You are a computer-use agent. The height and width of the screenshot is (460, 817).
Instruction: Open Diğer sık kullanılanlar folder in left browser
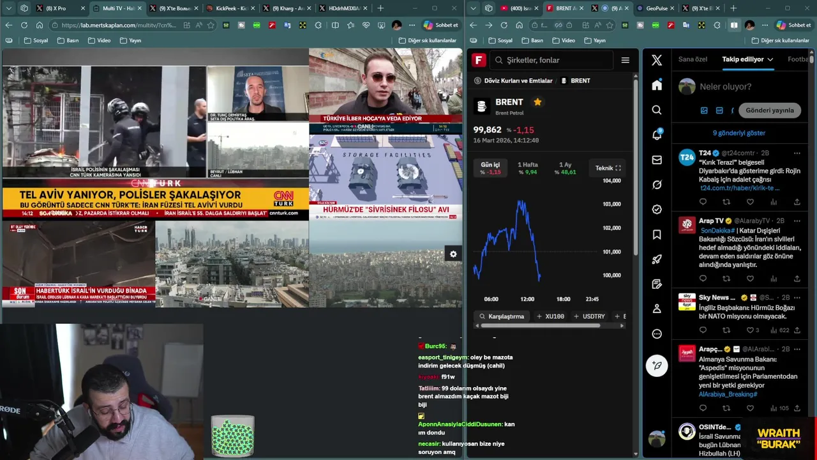click(428, 40)
